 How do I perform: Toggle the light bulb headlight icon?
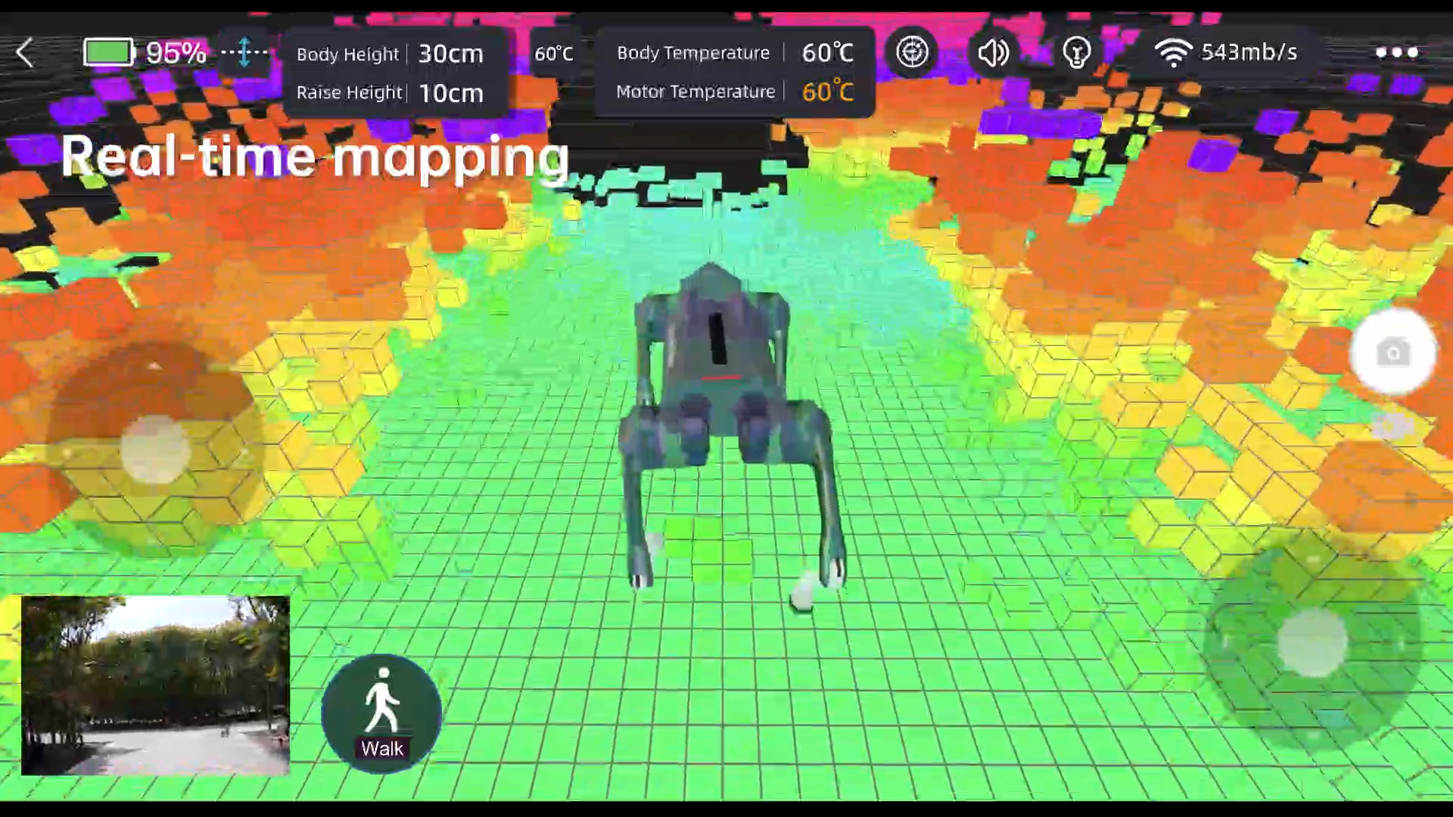(1076, 52)
